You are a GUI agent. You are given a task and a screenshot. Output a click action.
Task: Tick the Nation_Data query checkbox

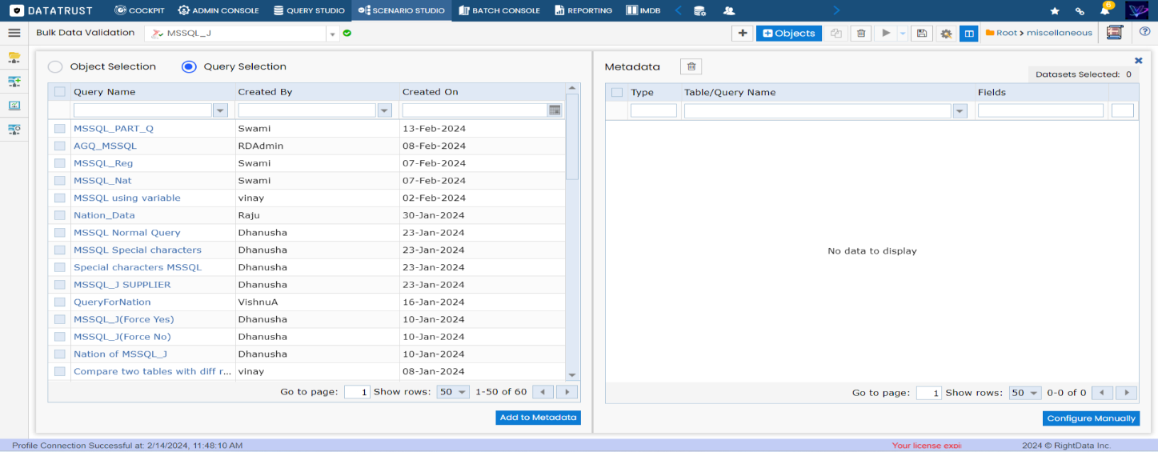60,215
